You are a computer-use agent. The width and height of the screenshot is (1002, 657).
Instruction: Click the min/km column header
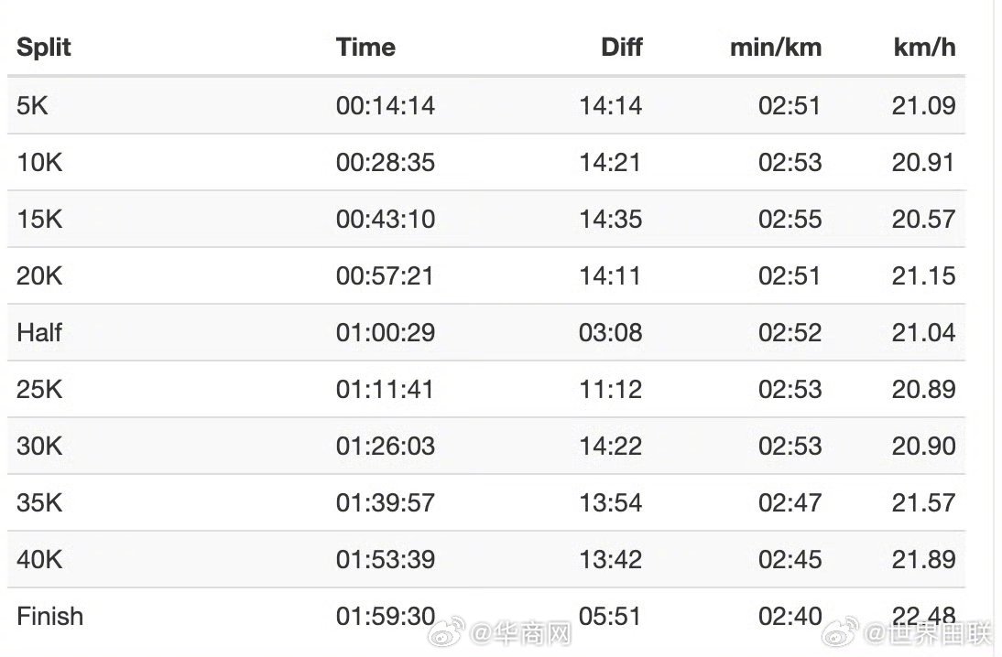click(775, 48)
